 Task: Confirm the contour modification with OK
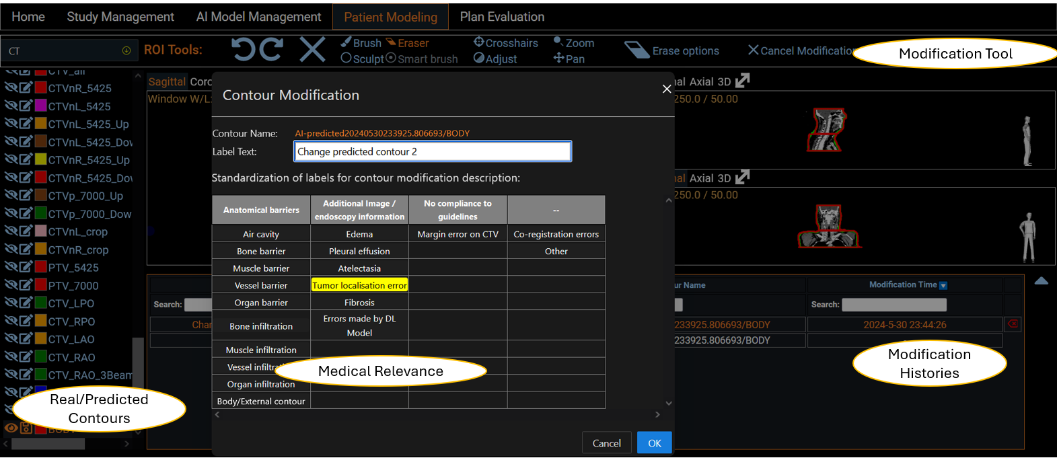(654, 443)
